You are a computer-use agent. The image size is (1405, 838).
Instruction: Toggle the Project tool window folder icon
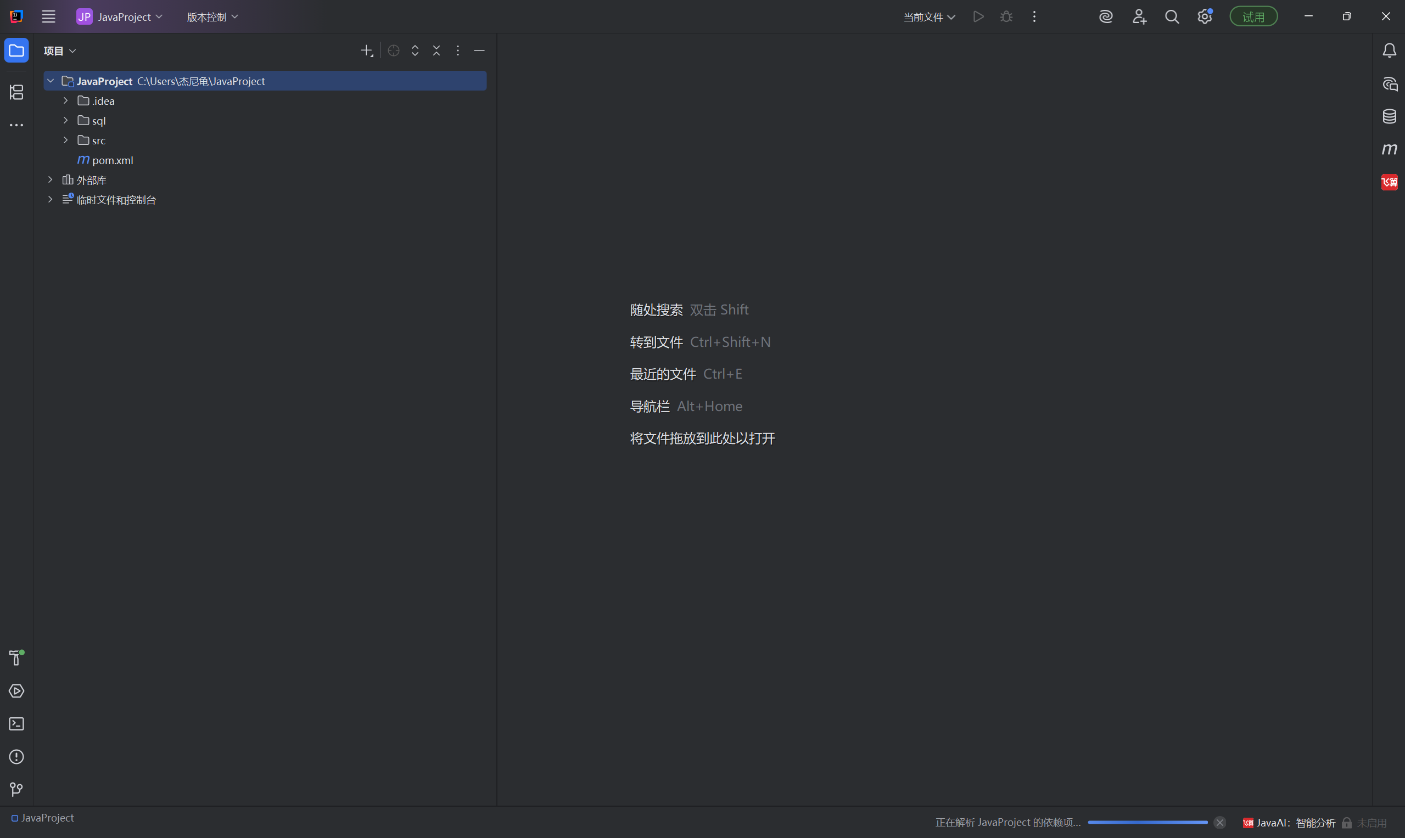[x=16, y=51]
